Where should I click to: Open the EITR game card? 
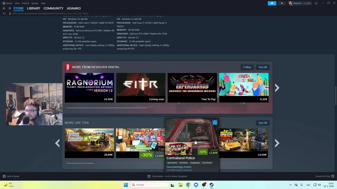click(141, 88)
